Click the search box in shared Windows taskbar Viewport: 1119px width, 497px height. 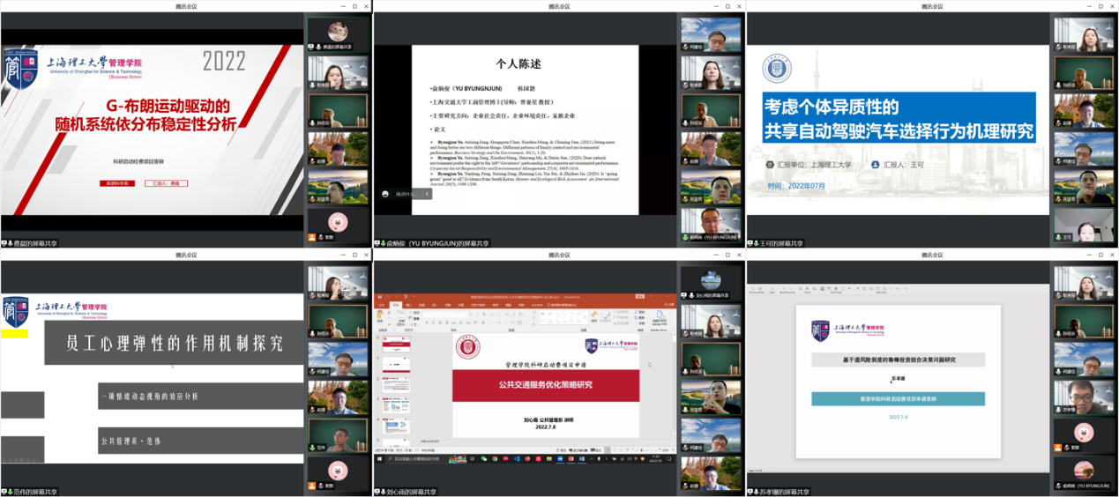pyautogui.click(x=414, y=458)
